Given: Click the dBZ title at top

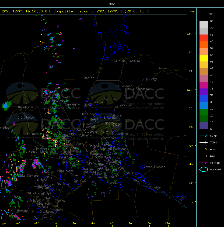Looking at the screenshot, I should [112, 4].
